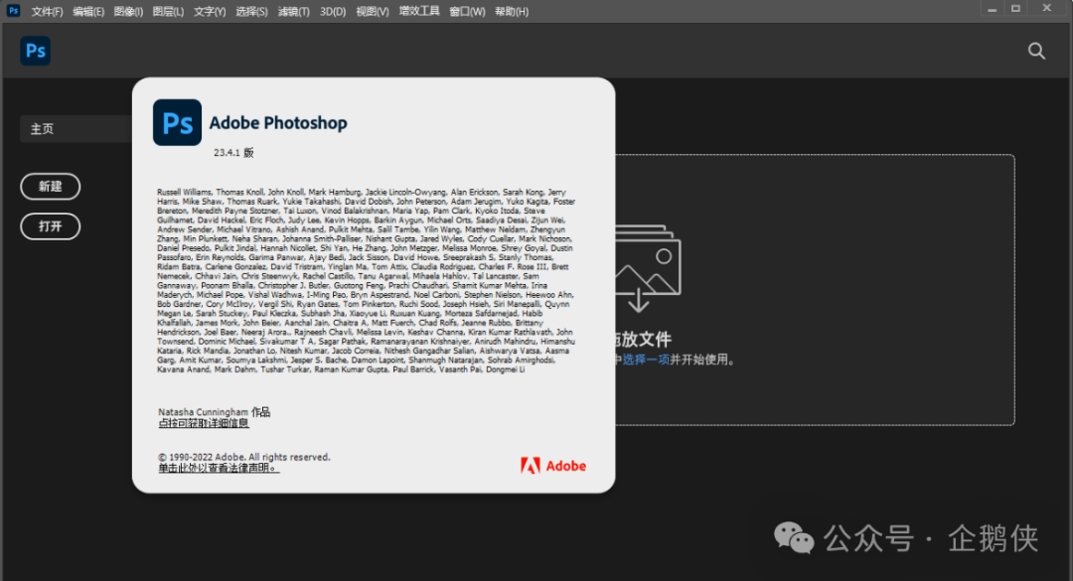1073x581 pixels.
Task: Click the Photoshop logo in the splash screen
Action: [x=177, y=122]
